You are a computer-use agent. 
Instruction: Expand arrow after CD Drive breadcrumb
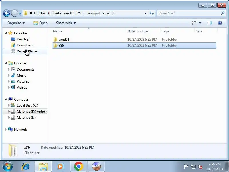pos(84,13)
